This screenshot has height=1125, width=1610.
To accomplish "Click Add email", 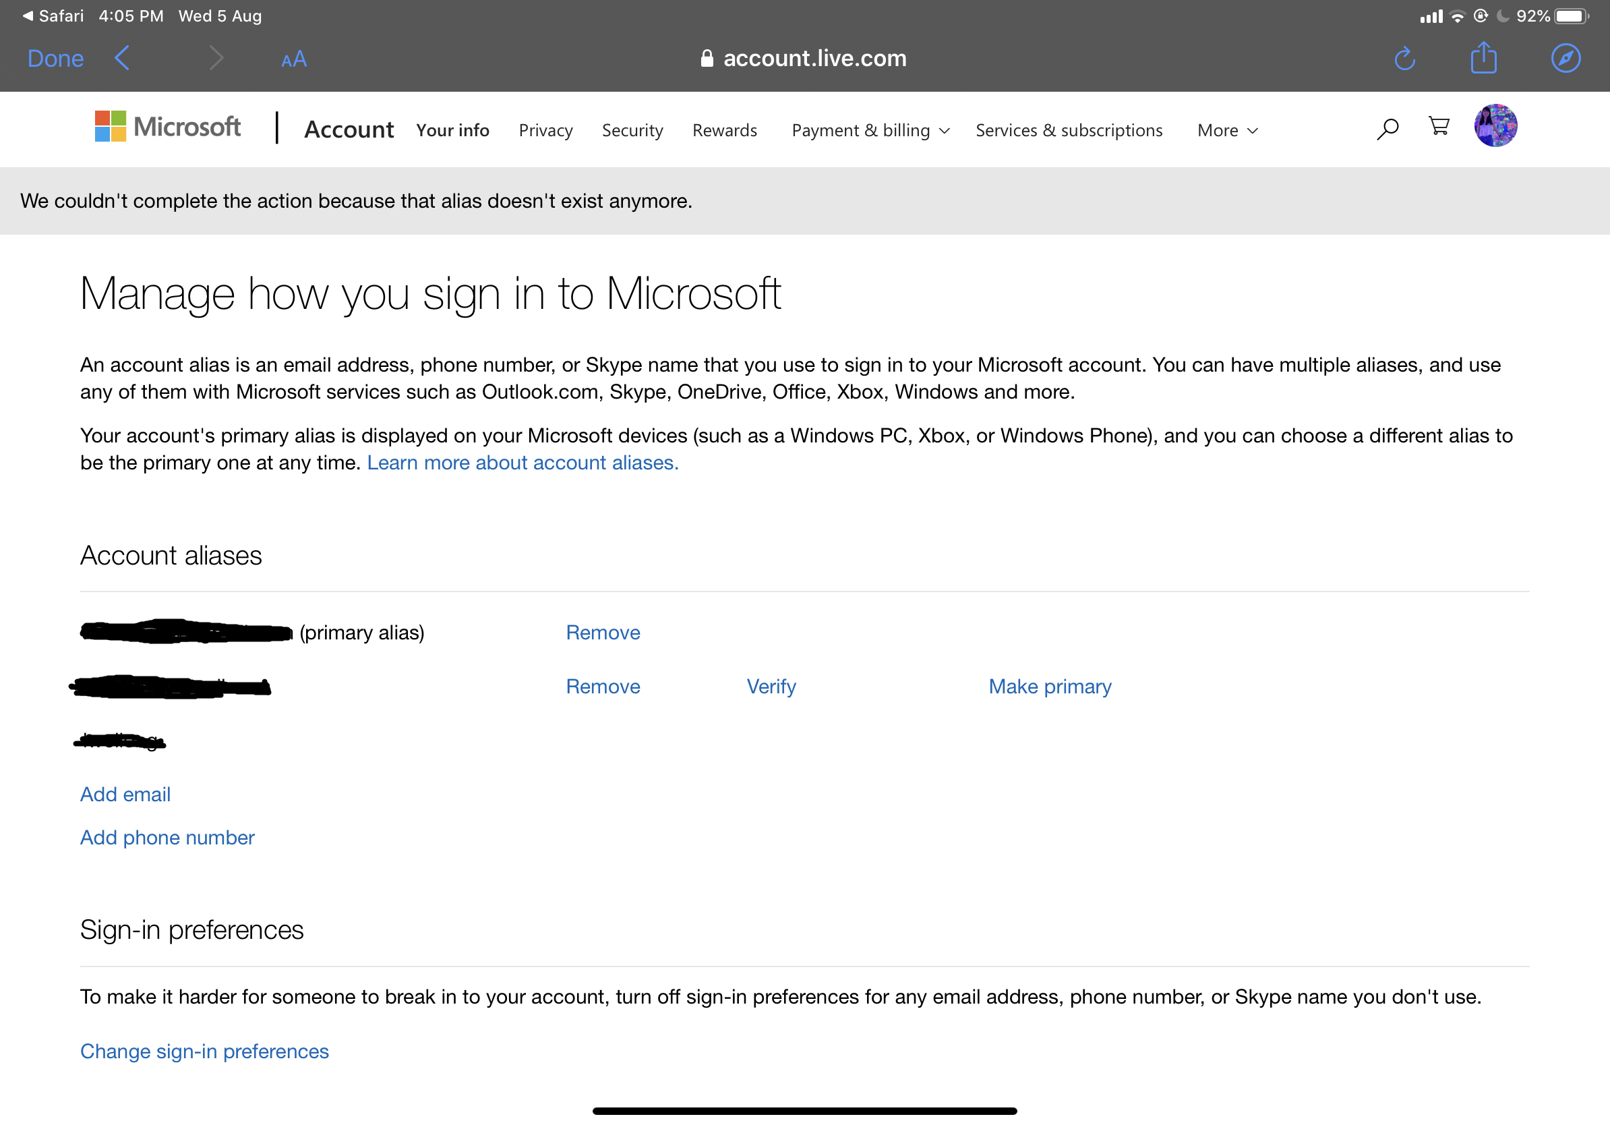I will (x=125, y=794).
